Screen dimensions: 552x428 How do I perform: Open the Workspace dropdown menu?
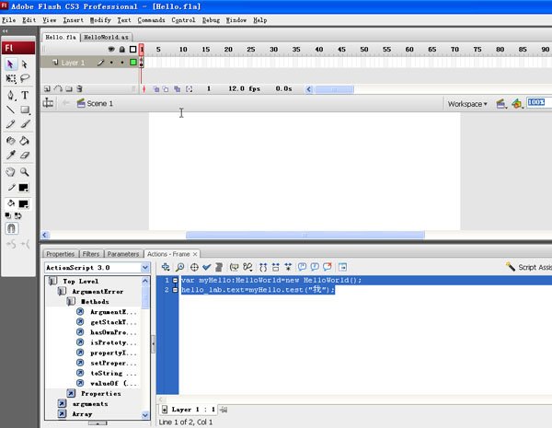(x=467, y=104)
